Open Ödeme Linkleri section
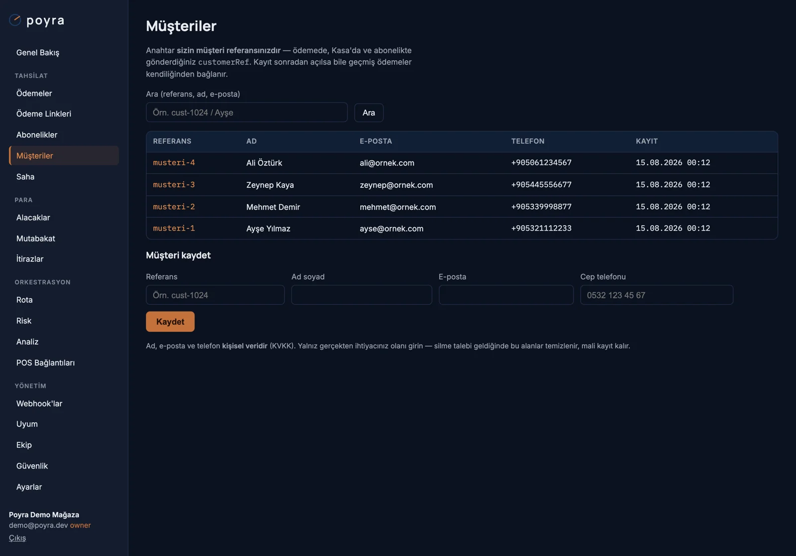The width and height of the screenshot is (796, 556). (44, 114)
